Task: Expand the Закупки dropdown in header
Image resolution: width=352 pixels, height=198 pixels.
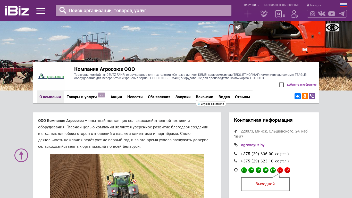Action: [252, 5]
